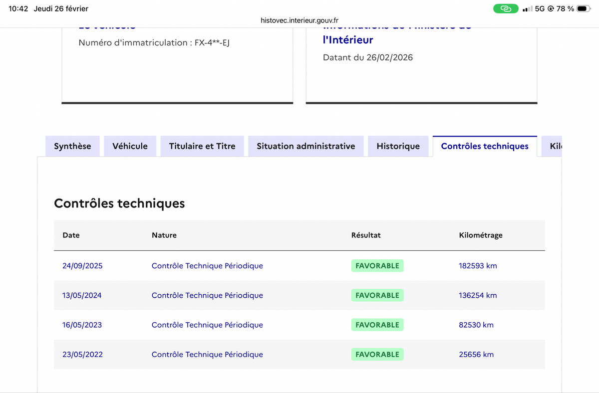Tap the orientation lock icon near 78 %
The width and height of the screenshot is (599, 393).
pos(551,9)
